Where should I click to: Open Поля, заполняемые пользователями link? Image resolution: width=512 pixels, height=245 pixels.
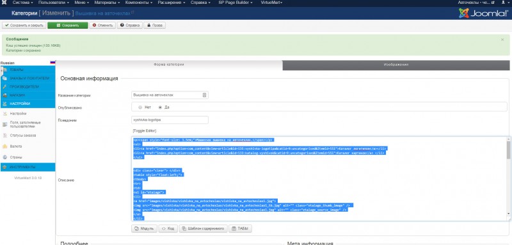(x=25, y=124)
